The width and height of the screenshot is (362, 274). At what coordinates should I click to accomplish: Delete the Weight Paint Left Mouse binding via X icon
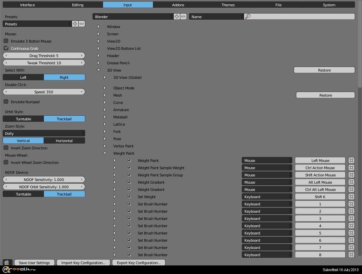351,160
